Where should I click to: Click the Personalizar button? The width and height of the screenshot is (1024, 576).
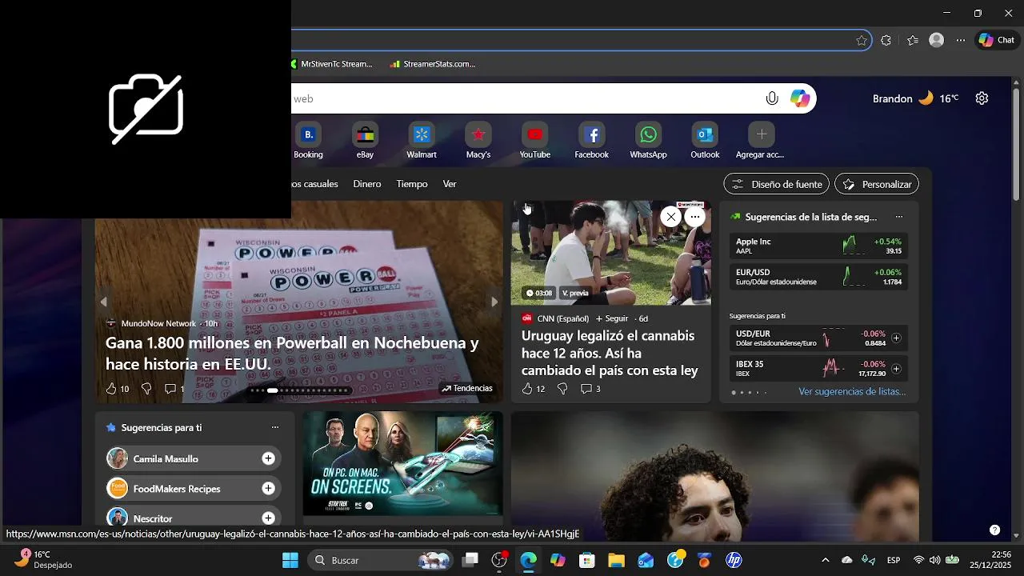(877, 184)
